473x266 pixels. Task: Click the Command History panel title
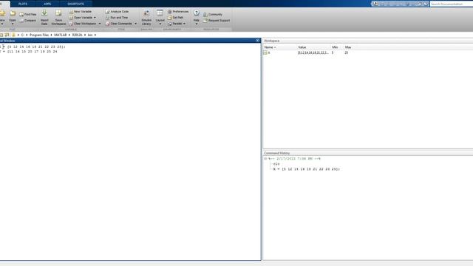point(277,153)
